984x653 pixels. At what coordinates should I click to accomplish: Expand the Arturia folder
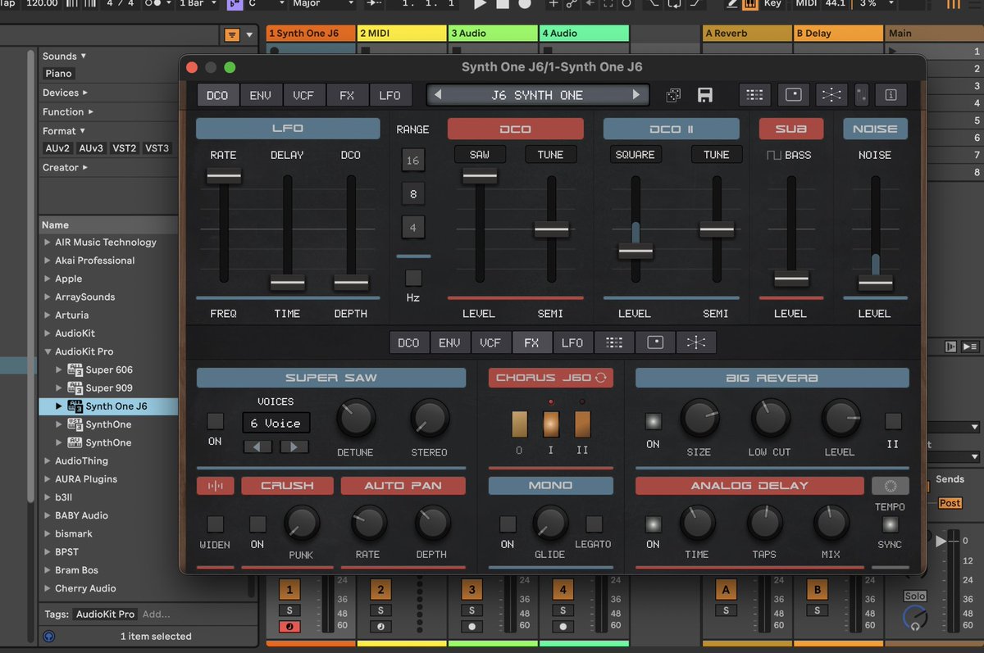click(48, 315)
